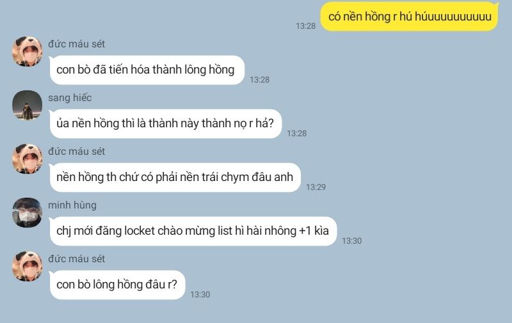The width and height of the screenshot is (512, 323).
Task: Click sender name 'minh hùng'
Action: [72, 205]
